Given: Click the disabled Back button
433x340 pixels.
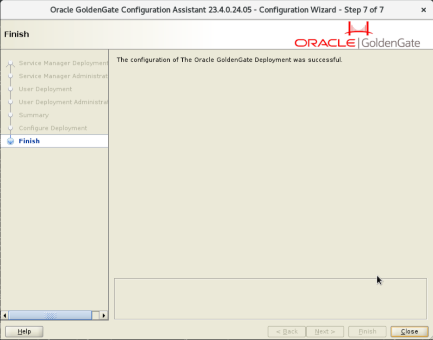Looking at the screenshot, I should coord(287,331).
